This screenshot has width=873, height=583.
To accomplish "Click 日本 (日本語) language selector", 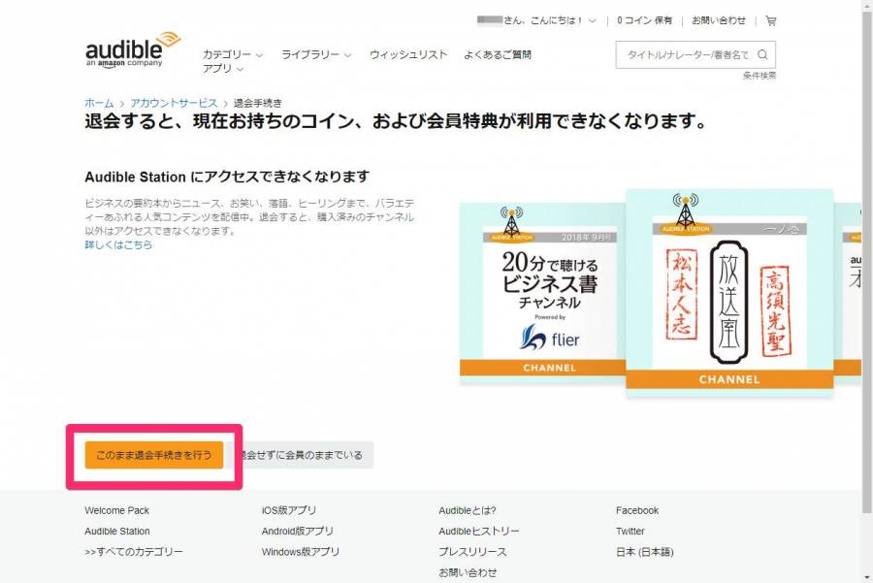I will pyautogui.click(x=644, y=552).
